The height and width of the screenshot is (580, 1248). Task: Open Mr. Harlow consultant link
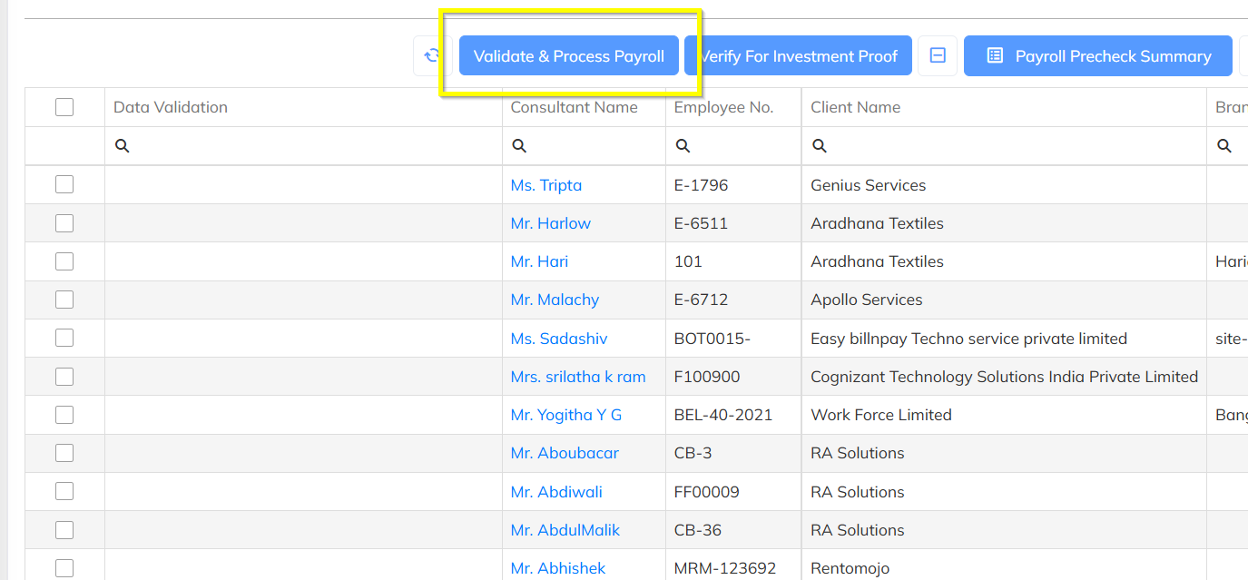coord(550,223)
